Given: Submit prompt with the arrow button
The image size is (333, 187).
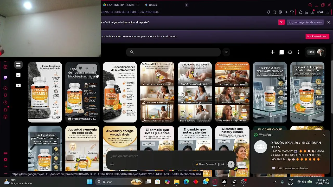Looking at the screenshot, I should 231,164.
